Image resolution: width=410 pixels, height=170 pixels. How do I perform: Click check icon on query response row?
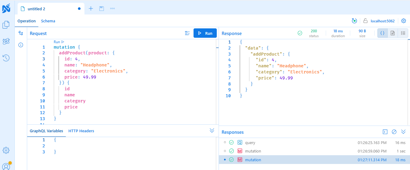pos(231,143)
